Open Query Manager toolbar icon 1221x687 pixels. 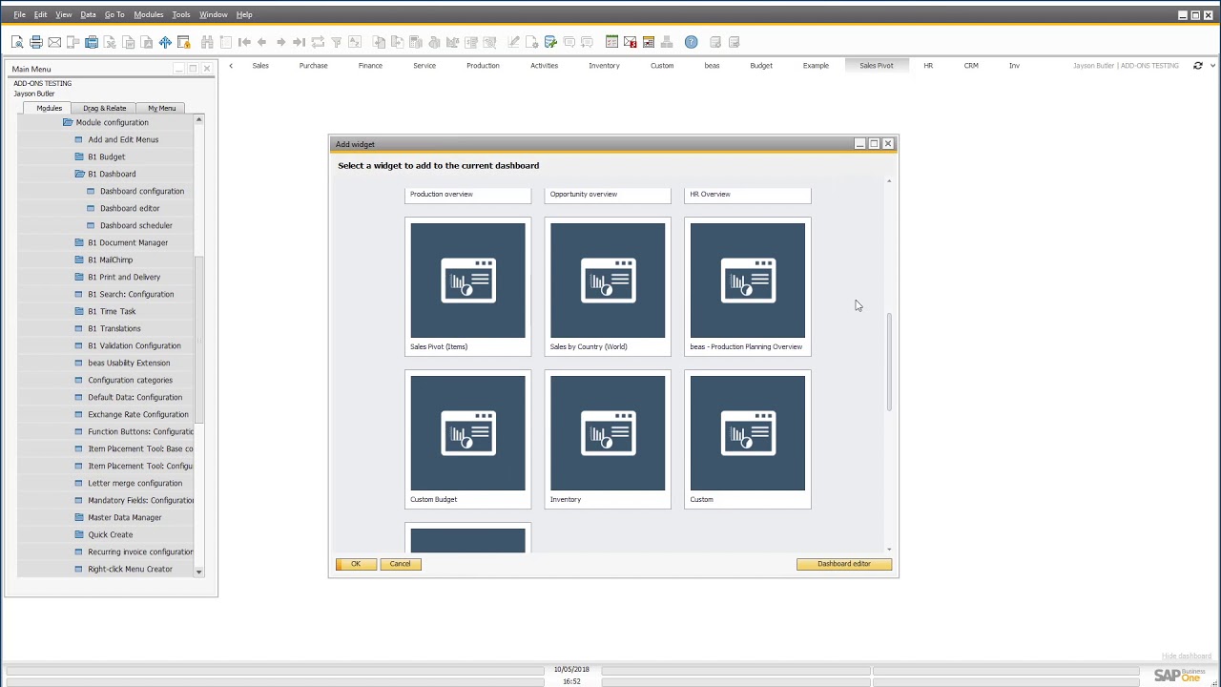[550, 42]
